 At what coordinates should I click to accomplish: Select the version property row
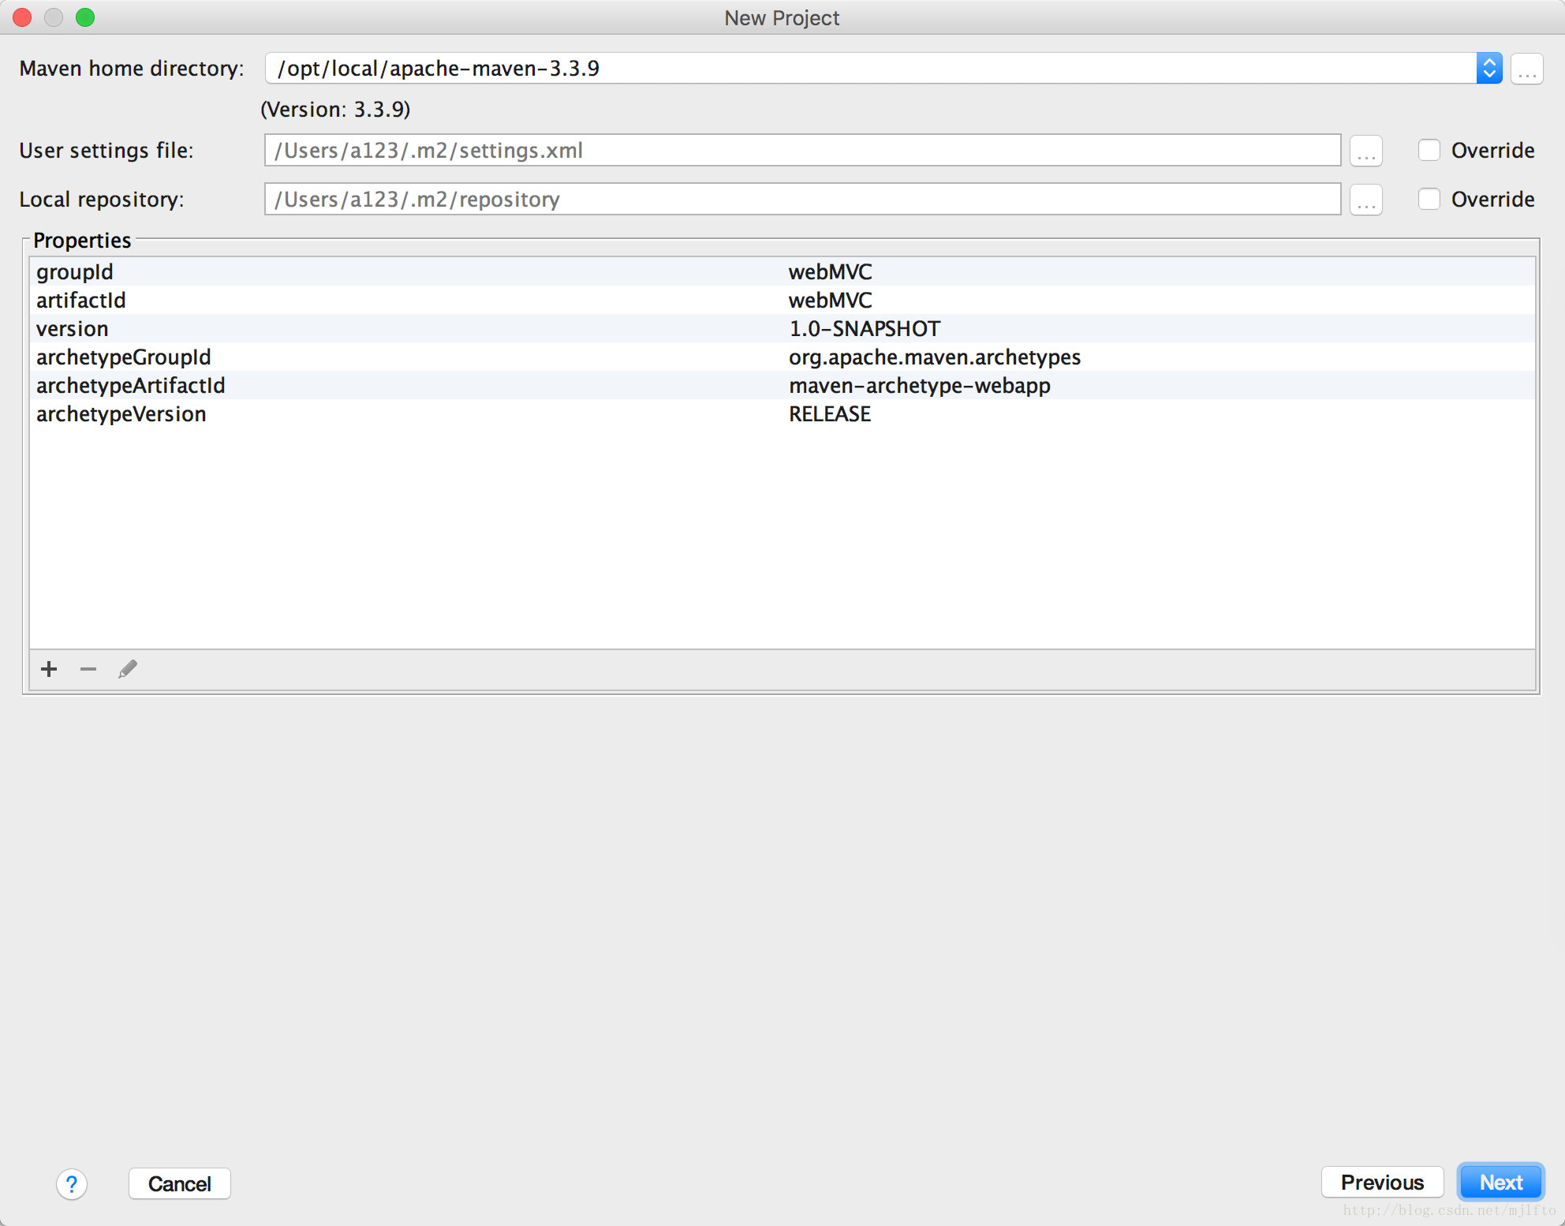point(782,329)
